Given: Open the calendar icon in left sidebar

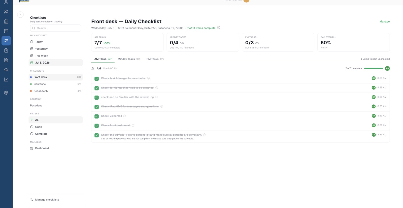Looking at the screenshot, I should (6, 21).
